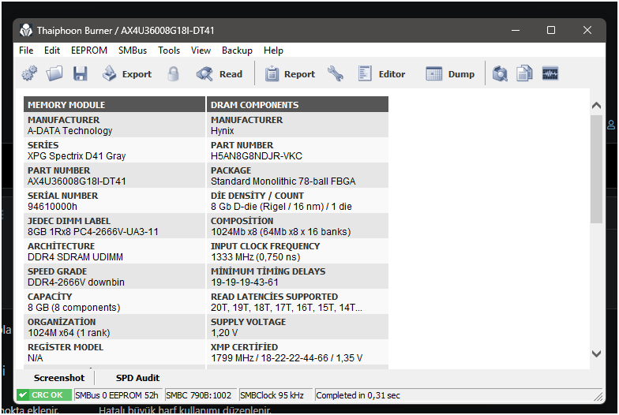Click the Export toolbar button
Viewport: 619px width, 415px height.
click(126, 74)
